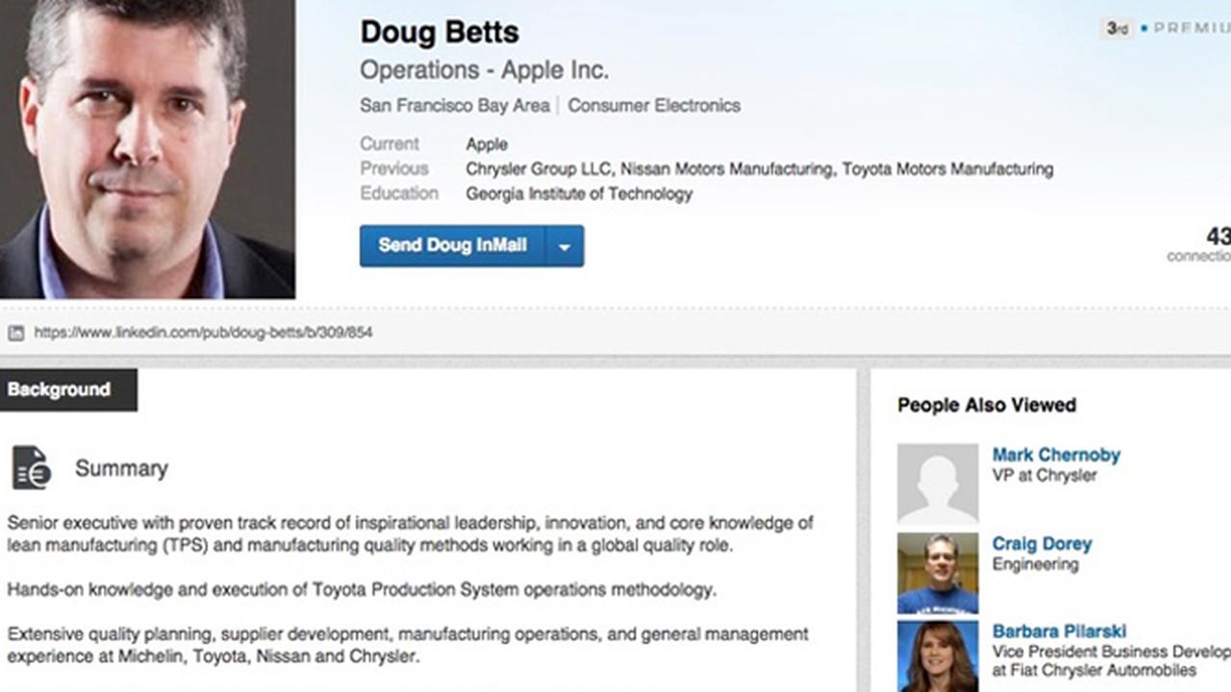Image resolution: width=1231 pixels, height=692 pixels.
Task: Click Chrysler Group LLC in Previous
Action: coord(539,169)
